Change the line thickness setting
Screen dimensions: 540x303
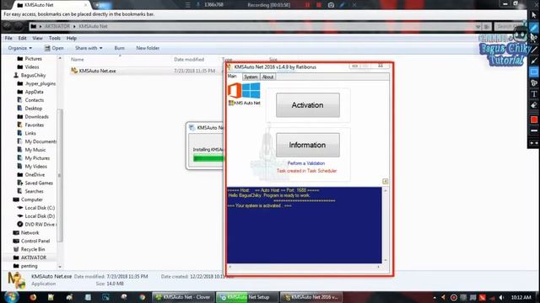click(x=534, y=131)
